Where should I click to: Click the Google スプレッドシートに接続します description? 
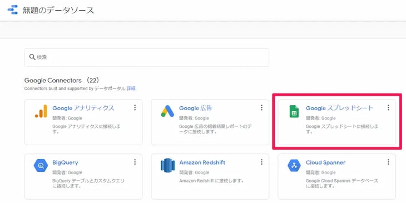[x=342, y=129]
